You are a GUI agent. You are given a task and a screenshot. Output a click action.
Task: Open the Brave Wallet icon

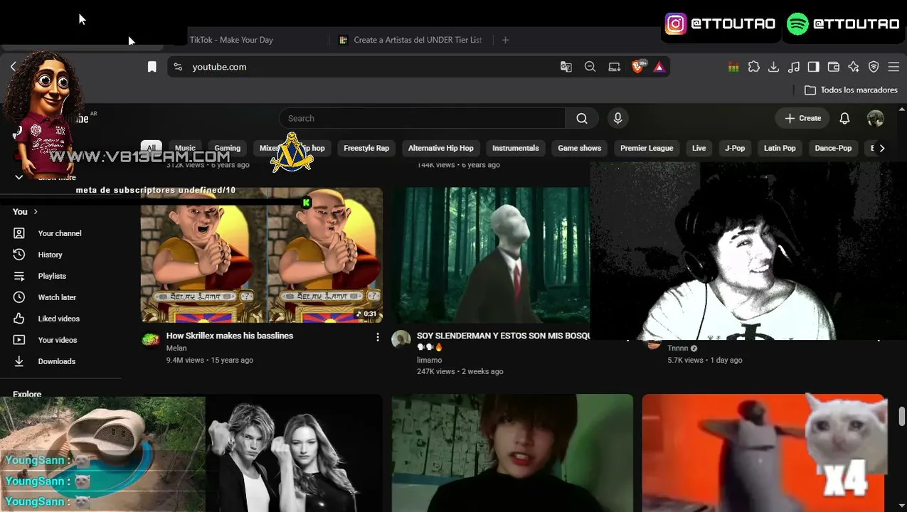(x=834, y=67)
